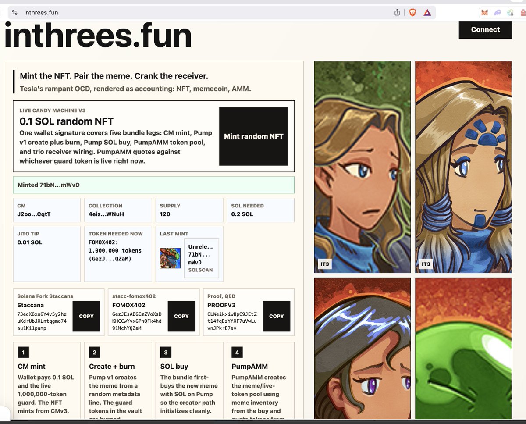The image size is (526, 424).
Task: Click the IT3 badge on the green-background NFT
Action: click(325, 264)
